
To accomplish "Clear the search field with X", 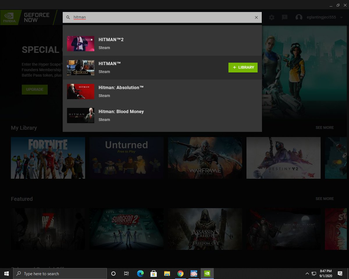I will pyautogui.click(x=256, y=17).
